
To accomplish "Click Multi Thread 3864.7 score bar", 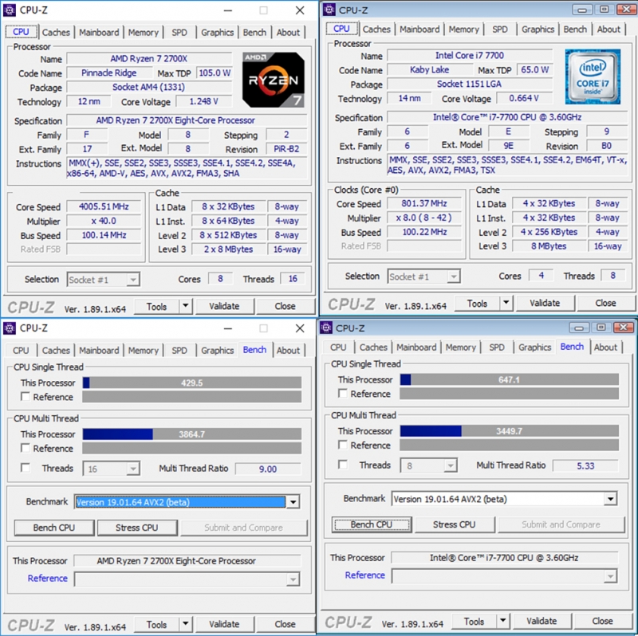I will click(192, 434).
